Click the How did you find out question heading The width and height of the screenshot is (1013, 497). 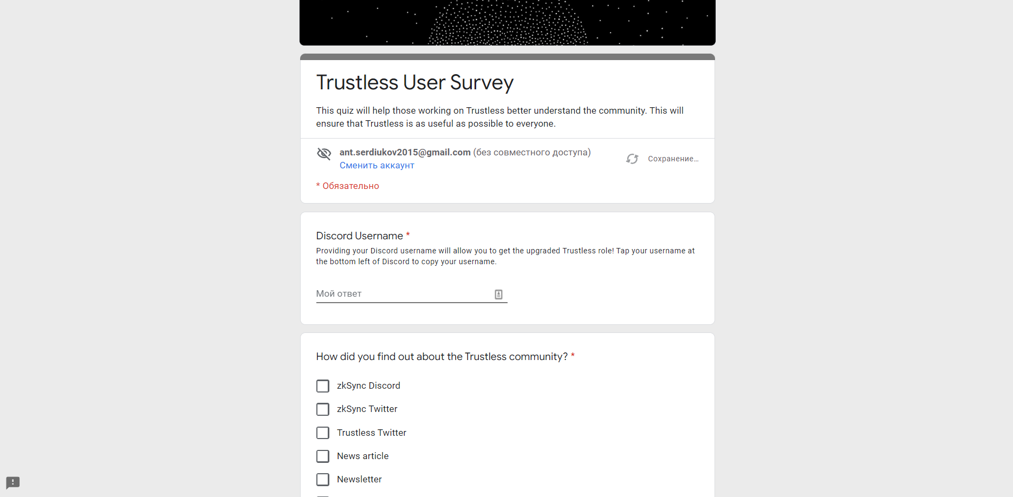pyautogui.click(x=442, y=357)
